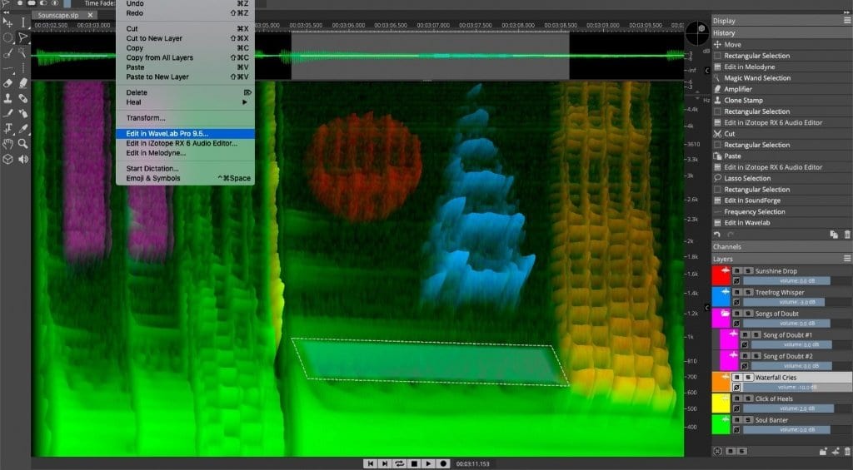Collapse the Songs of Doubt folder icon
853x470 pixels.
(726, 314)
